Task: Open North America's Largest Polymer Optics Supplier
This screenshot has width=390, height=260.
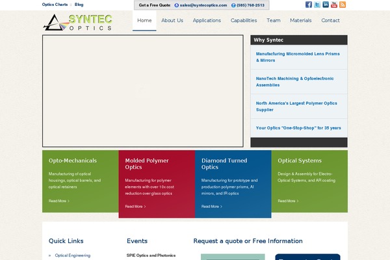Action: [x=296, y=106]
